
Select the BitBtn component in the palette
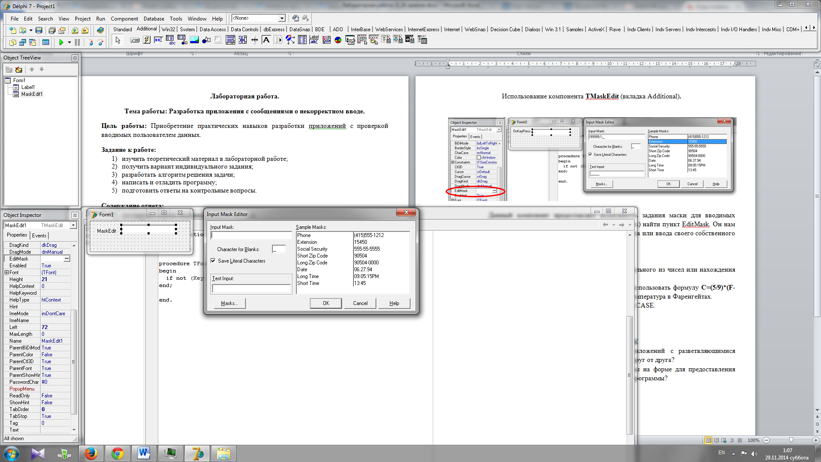(135, 40)
